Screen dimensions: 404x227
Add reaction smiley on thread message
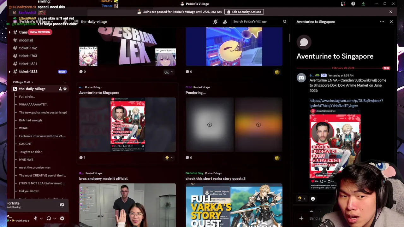(x=313, y=199)
